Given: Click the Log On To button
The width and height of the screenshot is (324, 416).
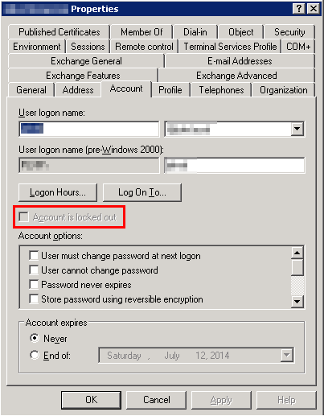Looking at the screenshot, I should click(142, 192).
